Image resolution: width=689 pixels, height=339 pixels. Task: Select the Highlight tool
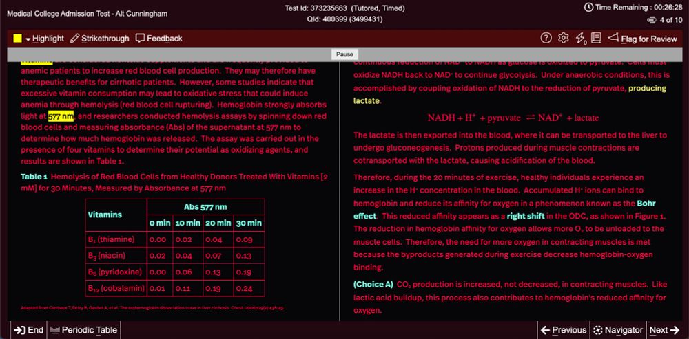click(48, 39)
